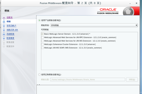Click the 模板 step node icon in sidebar
The height and width of the screenshot is (94, 142).
tap(4, 22)
